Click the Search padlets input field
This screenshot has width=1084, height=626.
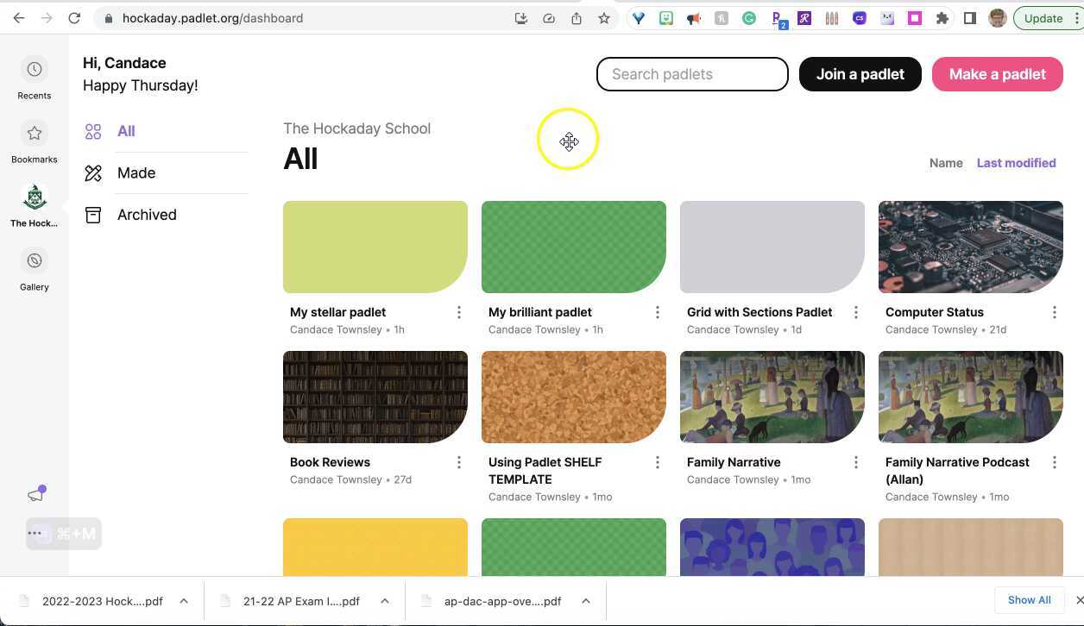[691, 74]
